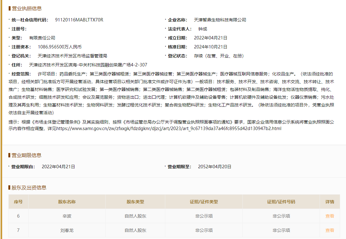Click the samr.gov.cn URL text
346x239 pixels.
click(169, 129)
